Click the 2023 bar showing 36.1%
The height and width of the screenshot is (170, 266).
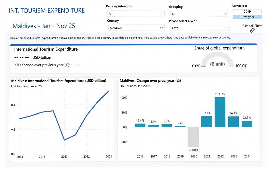(233, 122)
